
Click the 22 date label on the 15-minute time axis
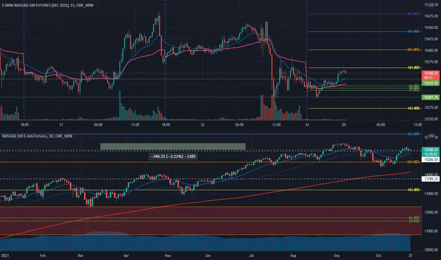(x=203, y=124)
